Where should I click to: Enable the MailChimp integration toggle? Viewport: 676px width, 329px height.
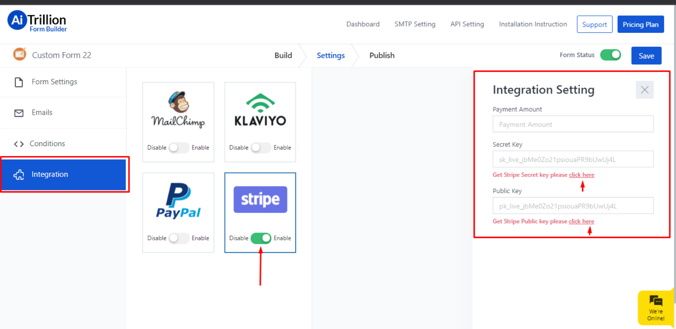pyautogui.click(x=179, y=148)
